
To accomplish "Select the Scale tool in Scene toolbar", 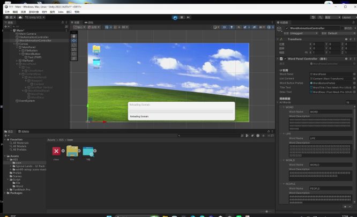I will [x=74, y=49].
